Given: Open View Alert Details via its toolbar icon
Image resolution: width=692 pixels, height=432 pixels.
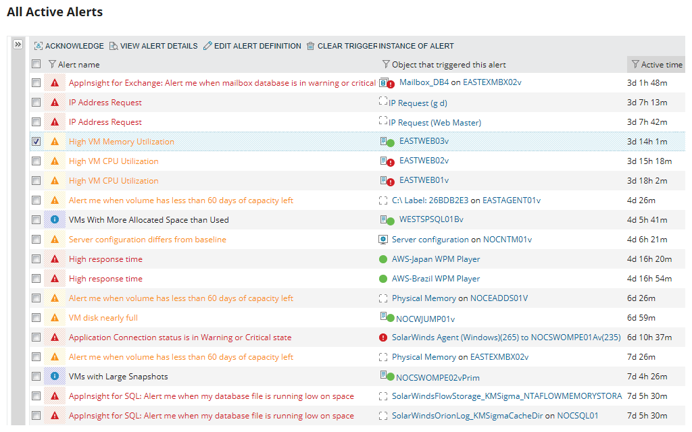Looking at the screenshot, I should pos(113,46).
